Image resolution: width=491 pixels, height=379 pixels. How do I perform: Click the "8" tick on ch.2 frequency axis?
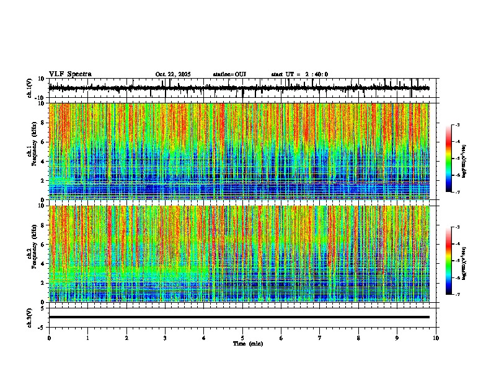[x=43, y=225]
